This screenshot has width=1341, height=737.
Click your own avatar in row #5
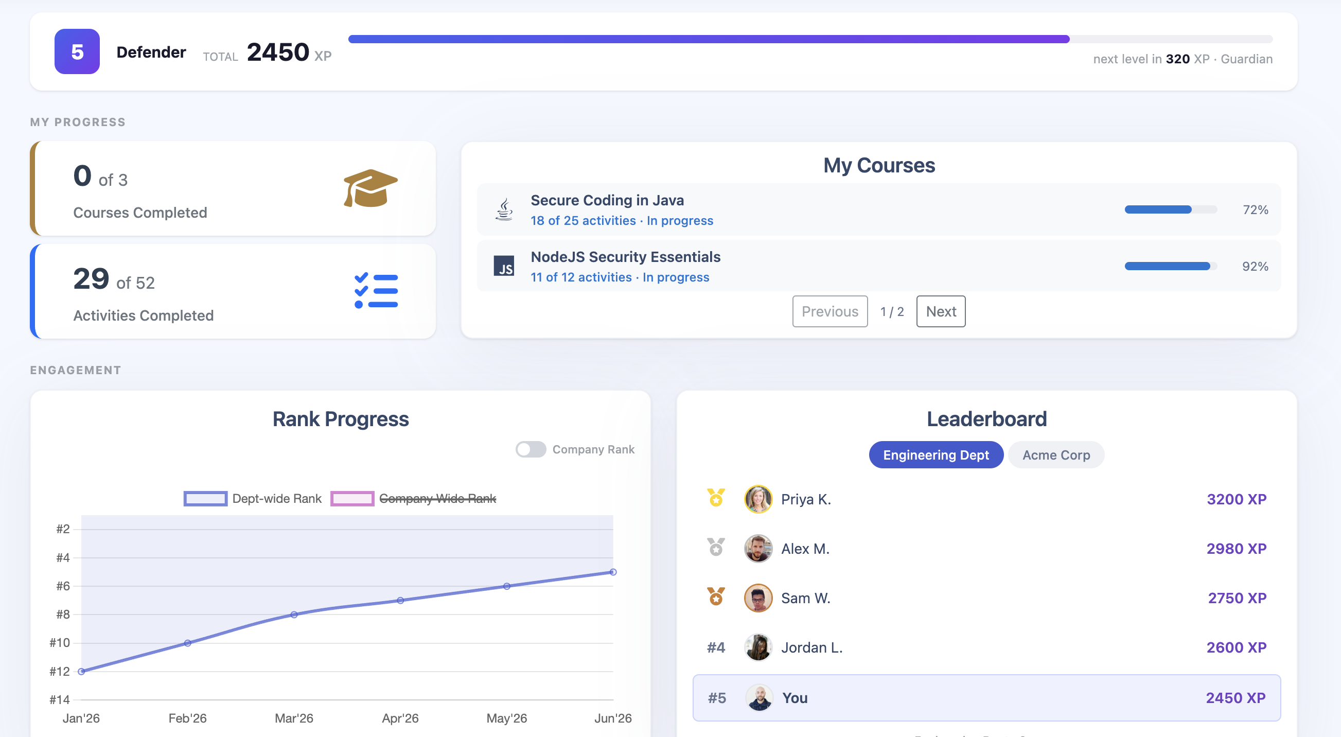(x=759, y=698)
